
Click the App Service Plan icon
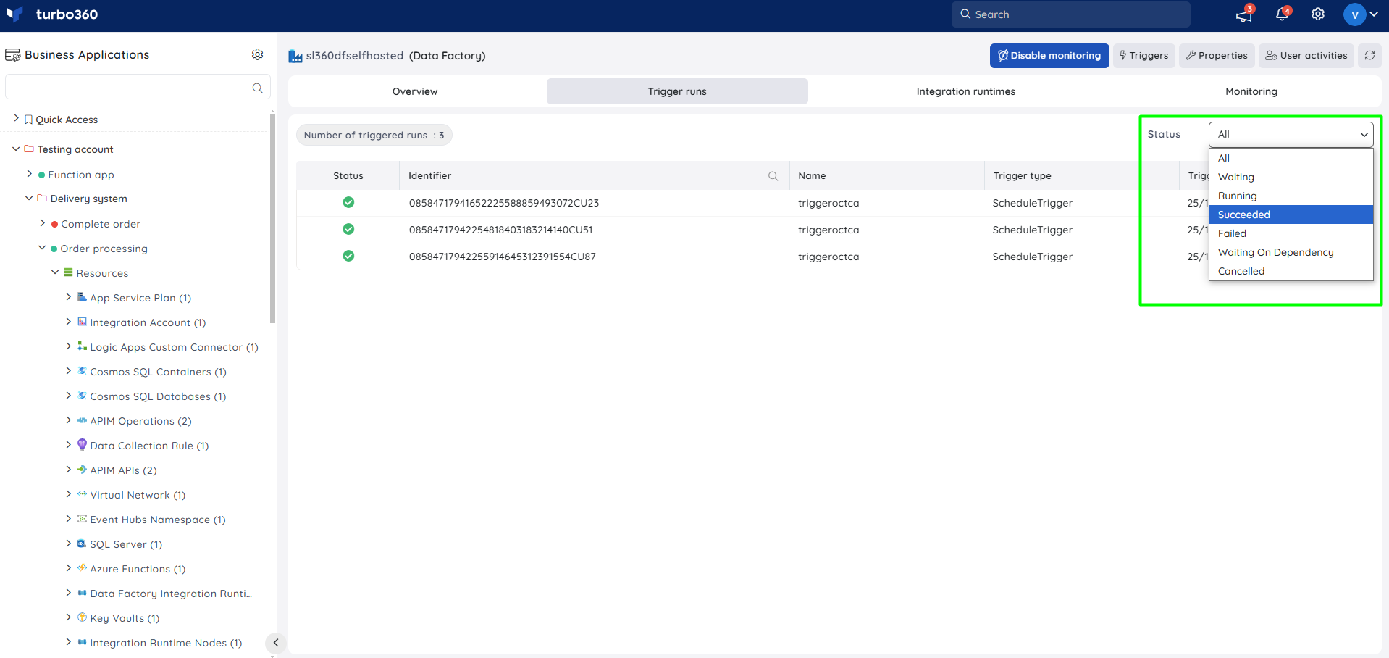tap(82, 297)
